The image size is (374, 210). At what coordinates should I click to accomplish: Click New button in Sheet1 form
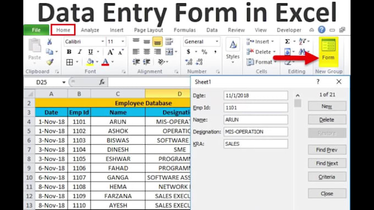click(x=327, y=106)
